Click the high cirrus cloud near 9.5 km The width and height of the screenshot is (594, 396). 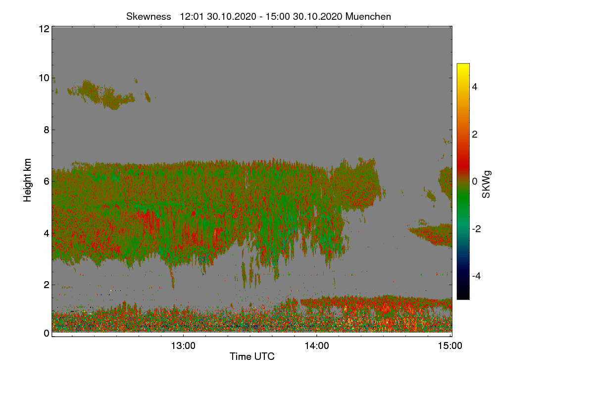(101, 94)
